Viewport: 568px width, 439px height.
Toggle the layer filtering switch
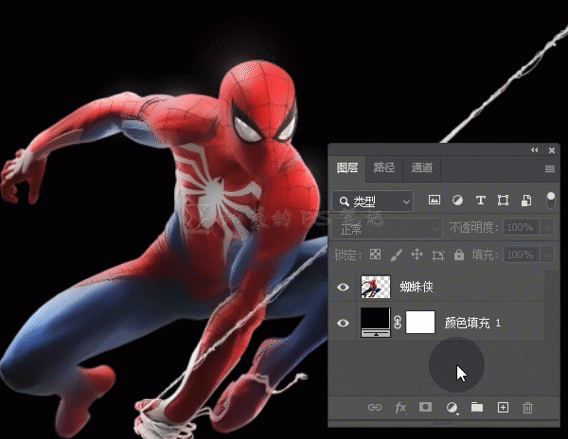coord(551,201)
